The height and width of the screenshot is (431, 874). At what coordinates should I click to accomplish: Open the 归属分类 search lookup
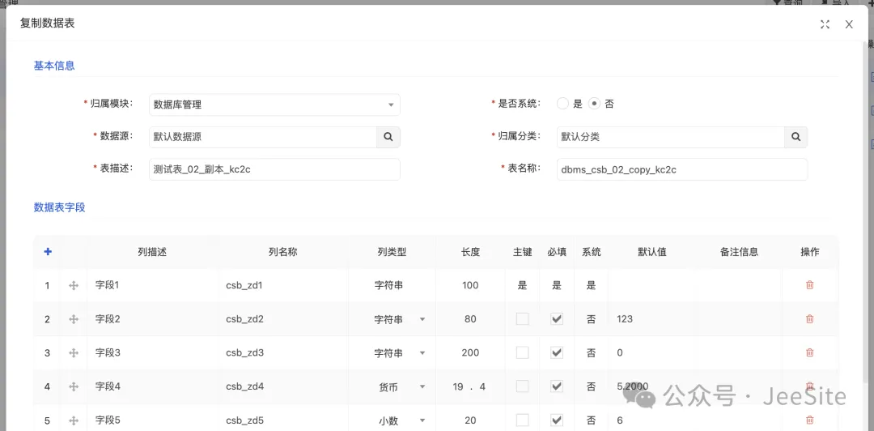click(796, 137)
